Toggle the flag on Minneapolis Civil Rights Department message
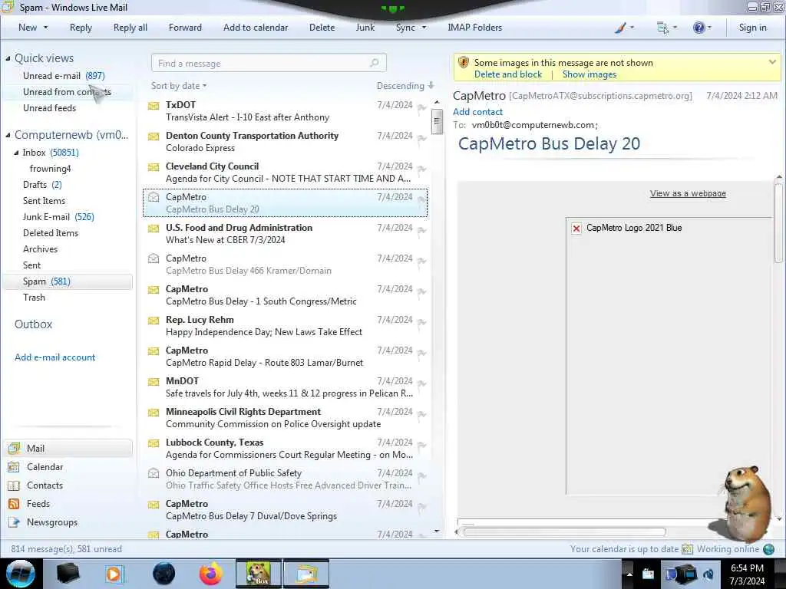 click(x=421, y=415)
